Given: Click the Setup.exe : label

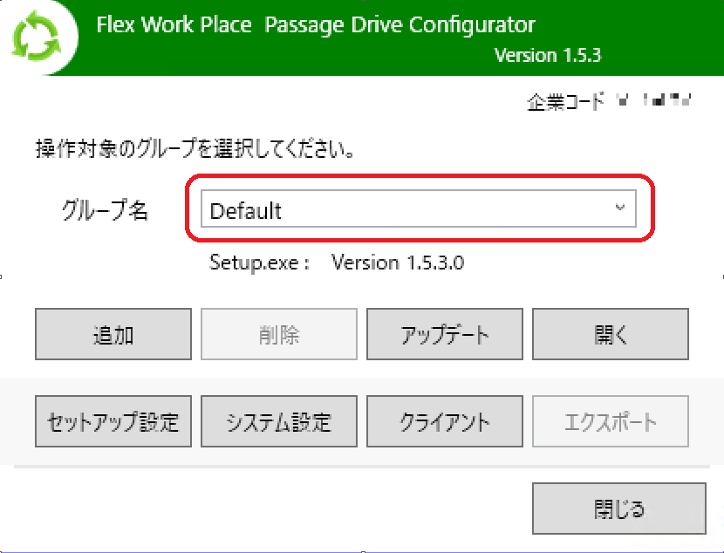Looking at the screenshot, I should pos(259,263).
